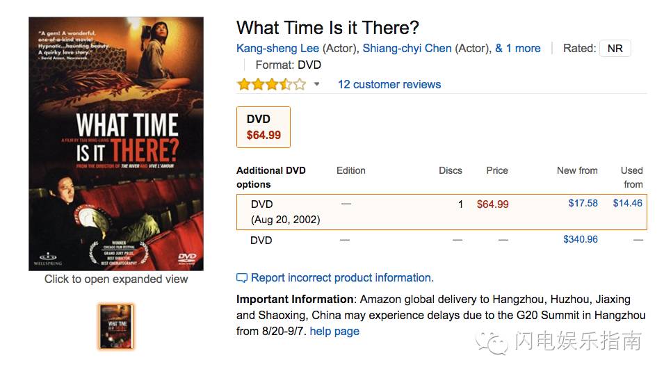Select the boxed DVD $64.99 format button
This screenshot has width=664, height=374.
pyautogui.click(x=264, y=127)
